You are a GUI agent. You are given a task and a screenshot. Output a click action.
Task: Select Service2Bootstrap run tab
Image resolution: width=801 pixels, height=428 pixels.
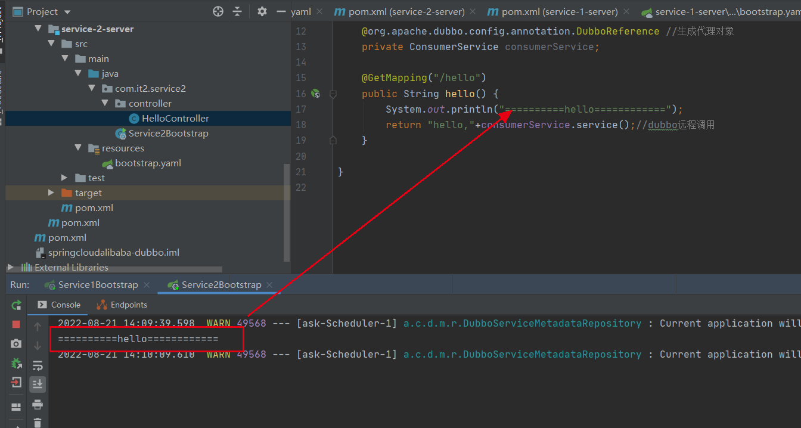[x=221, y=285]
